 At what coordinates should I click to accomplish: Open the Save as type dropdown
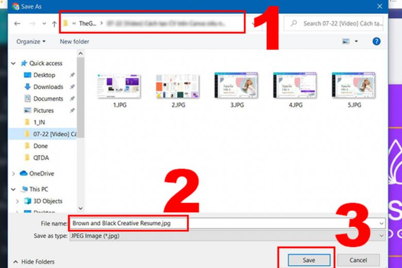tap(227, 235)
